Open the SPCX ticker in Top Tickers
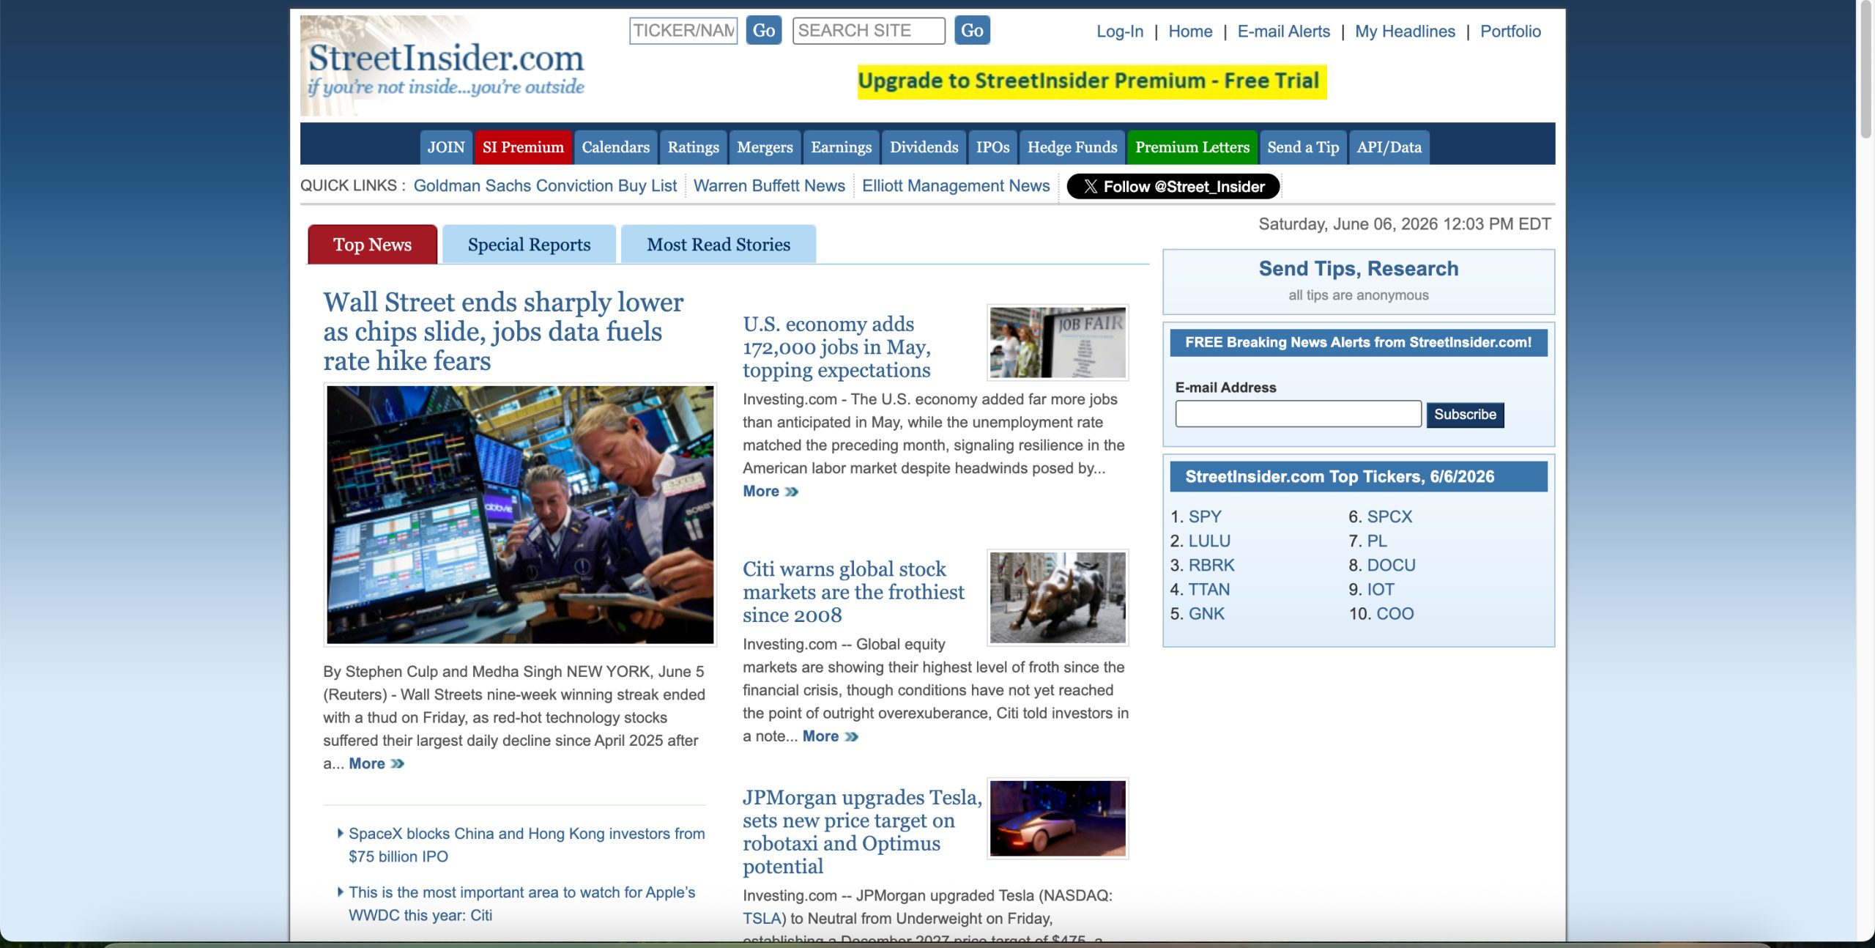Screen dimensions: 1875x948 [x=1389, y=517]
